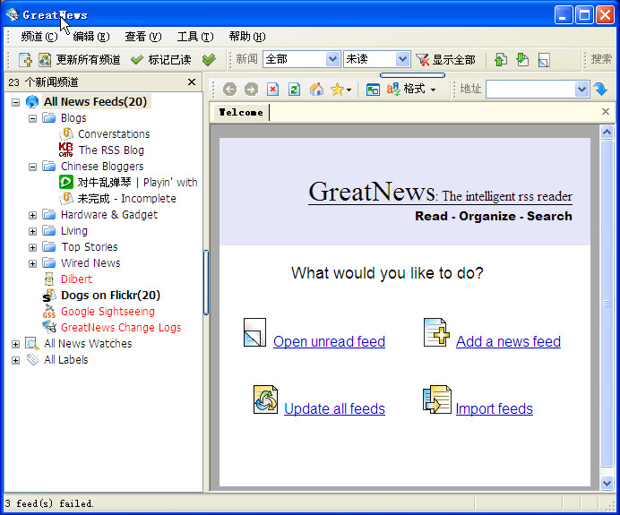Expand the Wired News folder
Image resolution: width=620 pixels, height=515 pixels.
(x=32, y=263)
